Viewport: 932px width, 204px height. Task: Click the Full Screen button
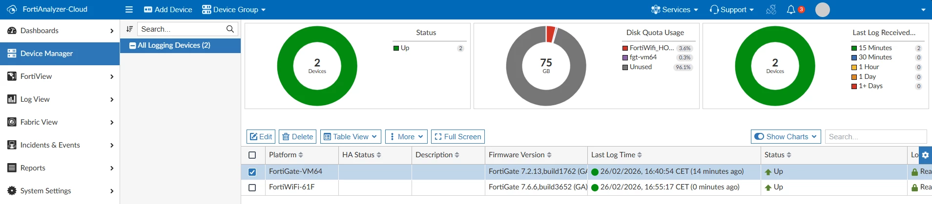457,137
